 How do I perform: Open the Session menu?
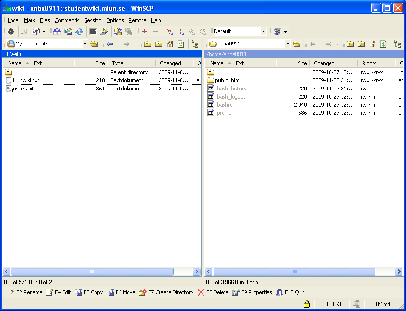(93, 20)
